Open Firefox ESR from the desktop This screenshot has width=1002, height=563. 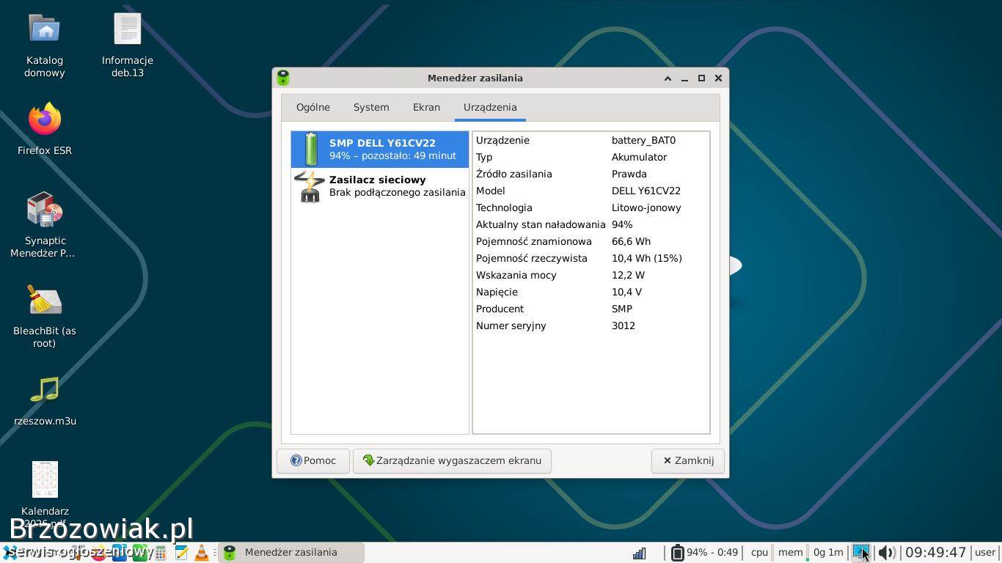tap(45, 120)
